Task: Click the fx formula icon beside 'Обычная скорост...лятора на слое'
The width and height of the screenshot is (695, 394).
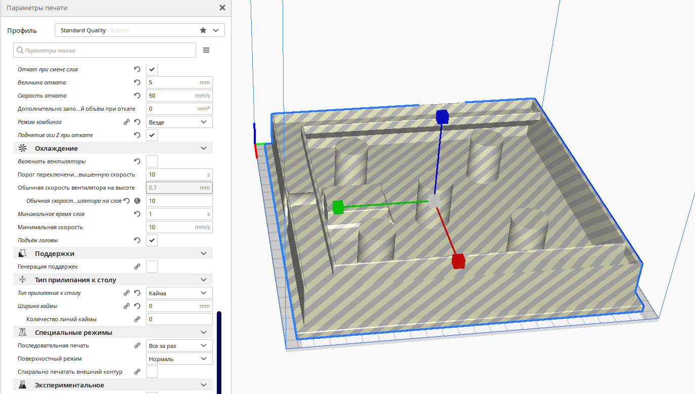Action: tap(137, 201)
